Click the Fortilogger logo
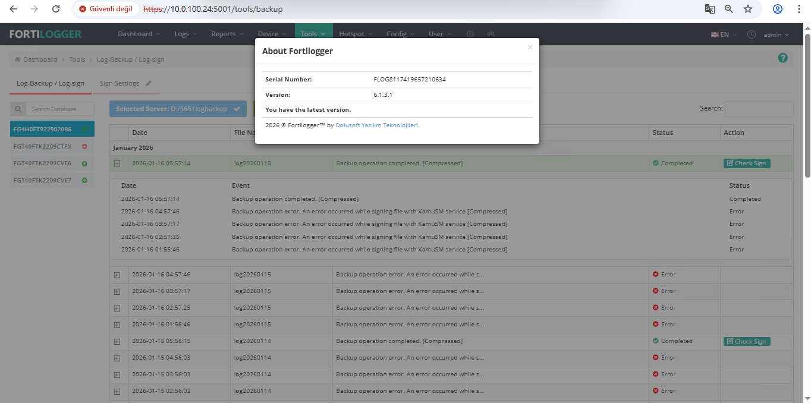The width and height of the screenshot is (811, 403). pyautogui.click(x=45, y=34)
